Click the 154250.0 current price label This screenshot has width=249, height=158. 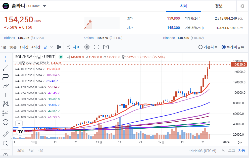pos(239,65)
